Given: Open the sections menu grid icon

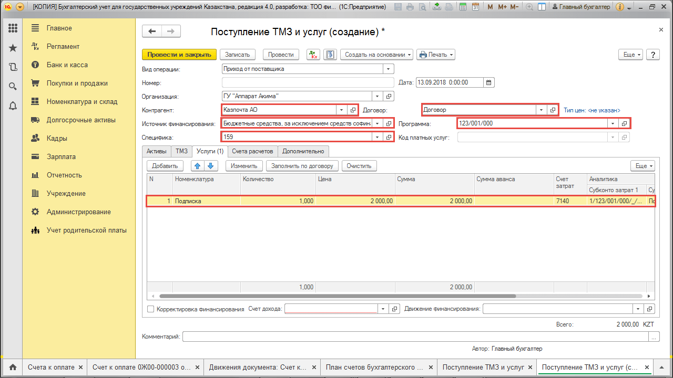Looking at the screenshot, I should pyautogui.click(x=13, y=28).
